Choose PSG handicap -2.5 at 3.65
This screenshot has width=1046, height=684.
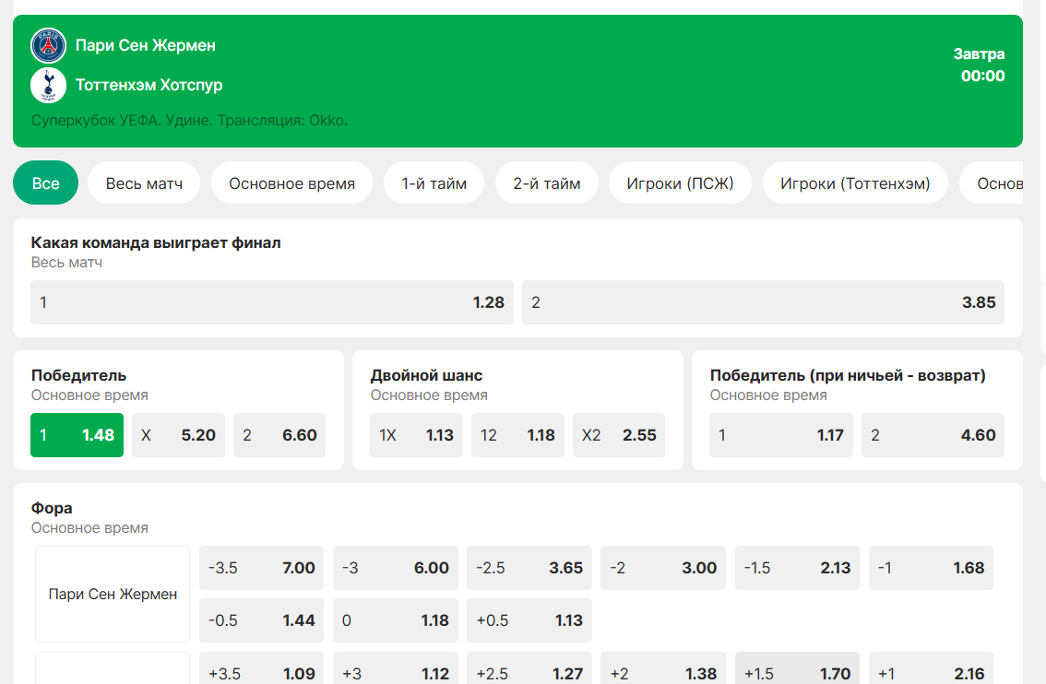pyautogui.click(x=529, y=568)
